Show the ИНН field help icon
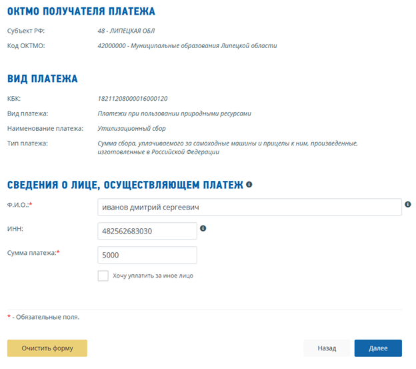Viewport: 416px width, 369px height. 203,228
